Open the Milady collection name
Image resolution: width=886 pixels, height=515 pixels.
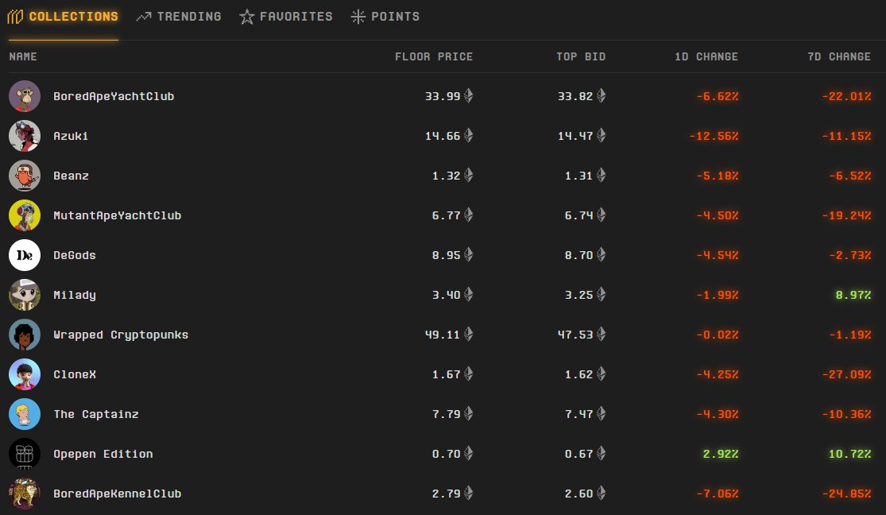pyautogui.click(x=74, y=295)
